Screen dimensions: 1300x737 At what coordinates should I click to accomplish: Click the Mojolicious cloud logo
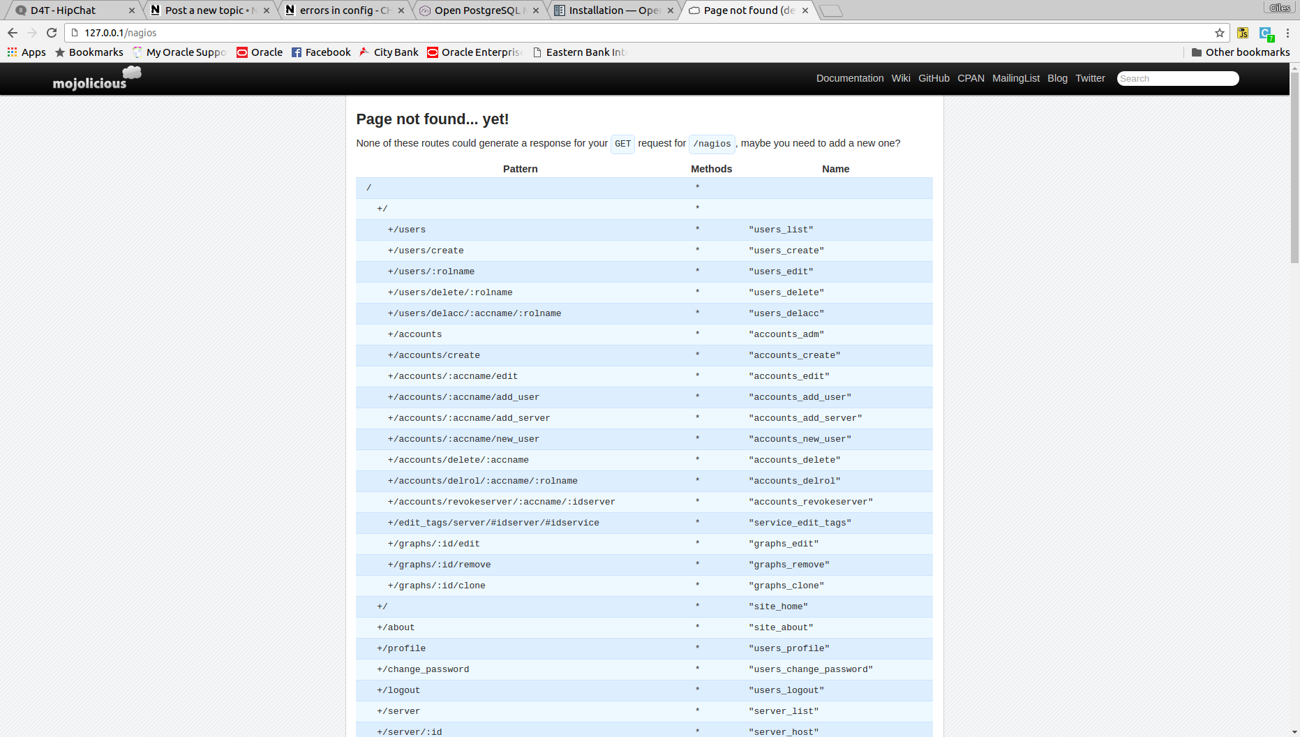[96, 79]
